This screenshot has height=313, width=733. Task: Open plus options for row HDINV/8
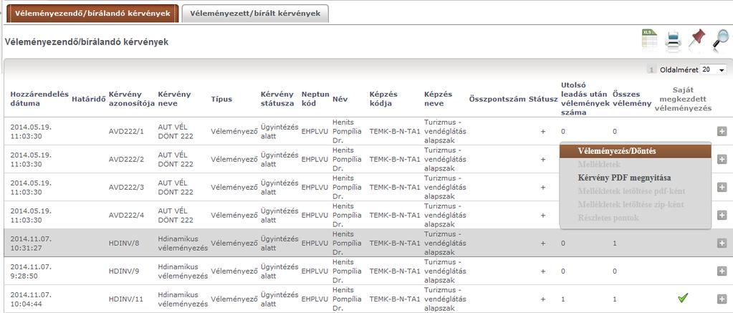pos(722,243)
